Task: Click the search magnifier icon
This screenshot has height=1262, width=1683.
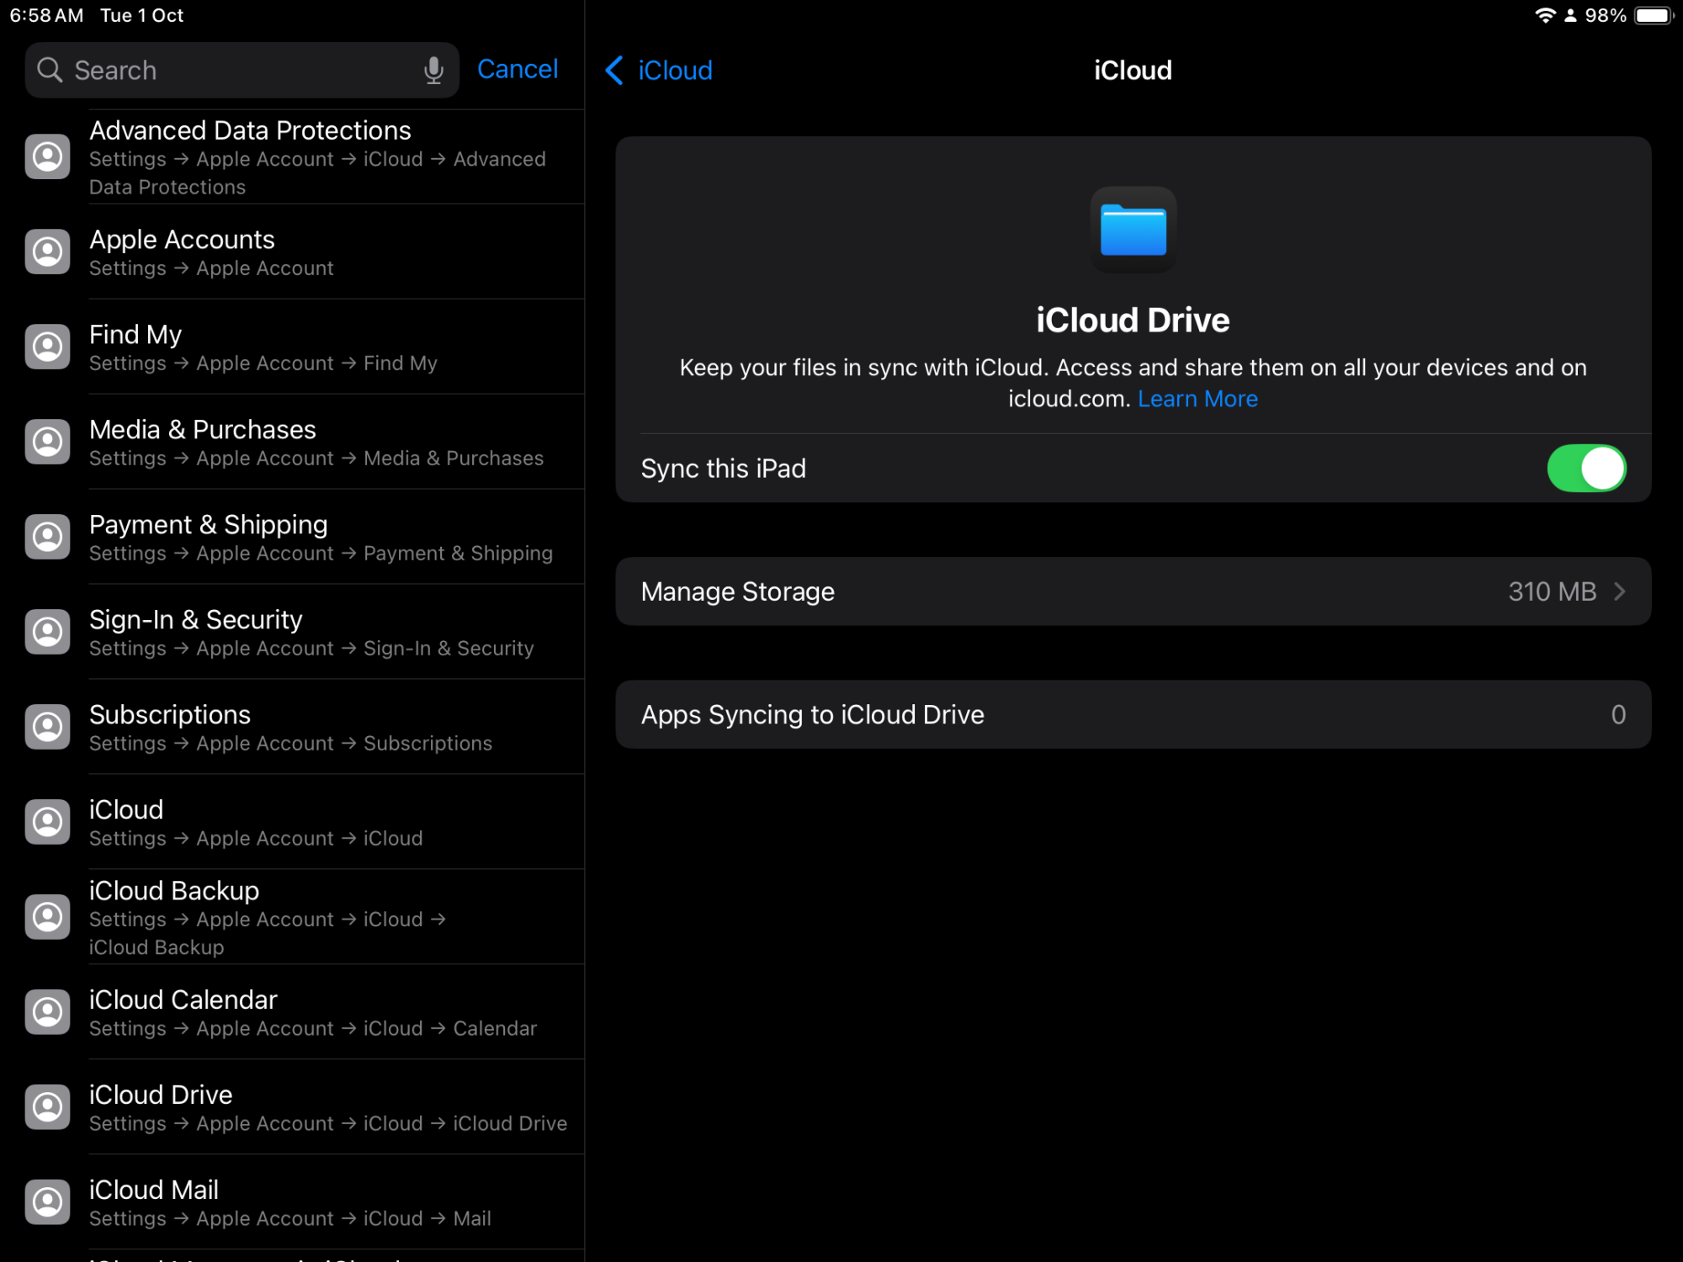Action: [50, 70]
